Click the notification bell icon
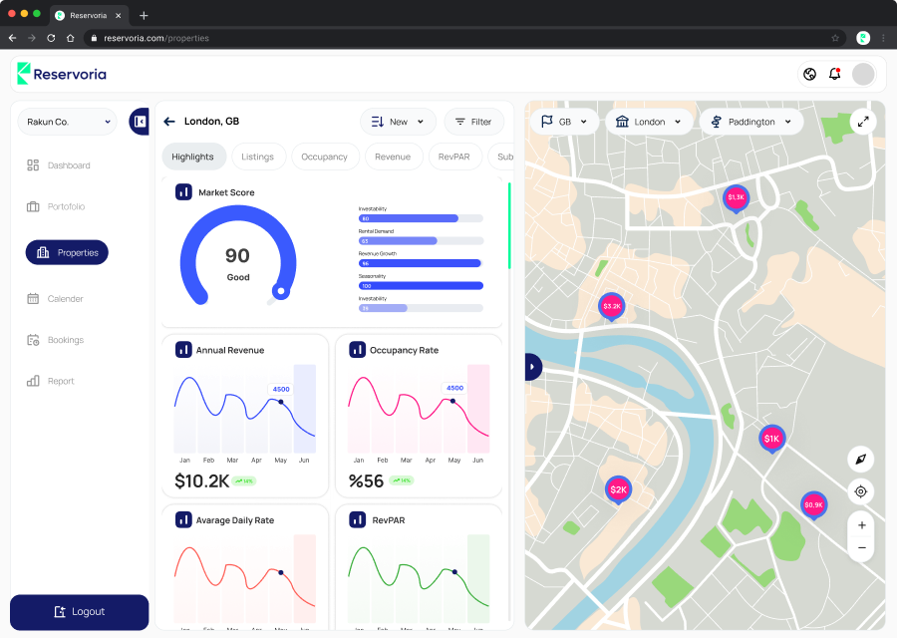 834,74
